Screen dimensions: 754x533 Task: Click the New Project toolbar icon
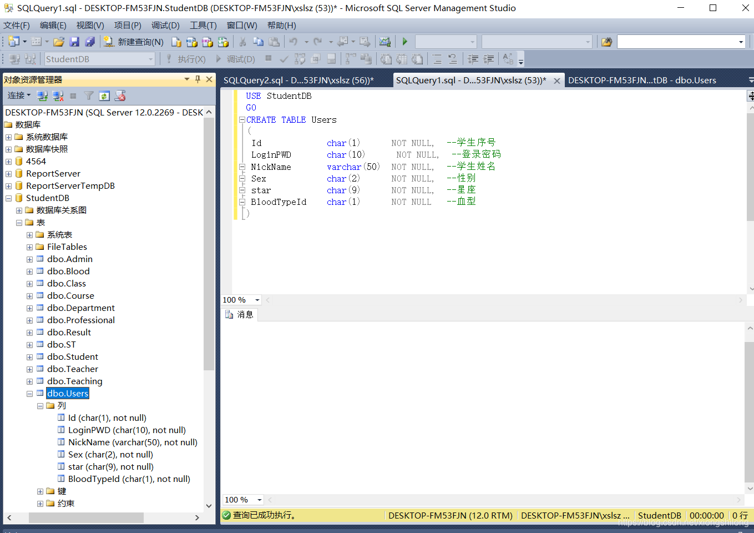coord(14,42)
